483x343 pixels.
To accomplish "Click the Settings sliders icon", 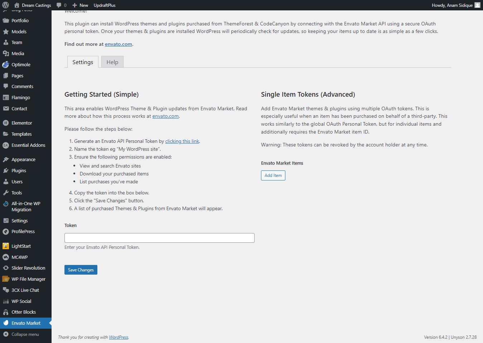I will click(6, 221).
